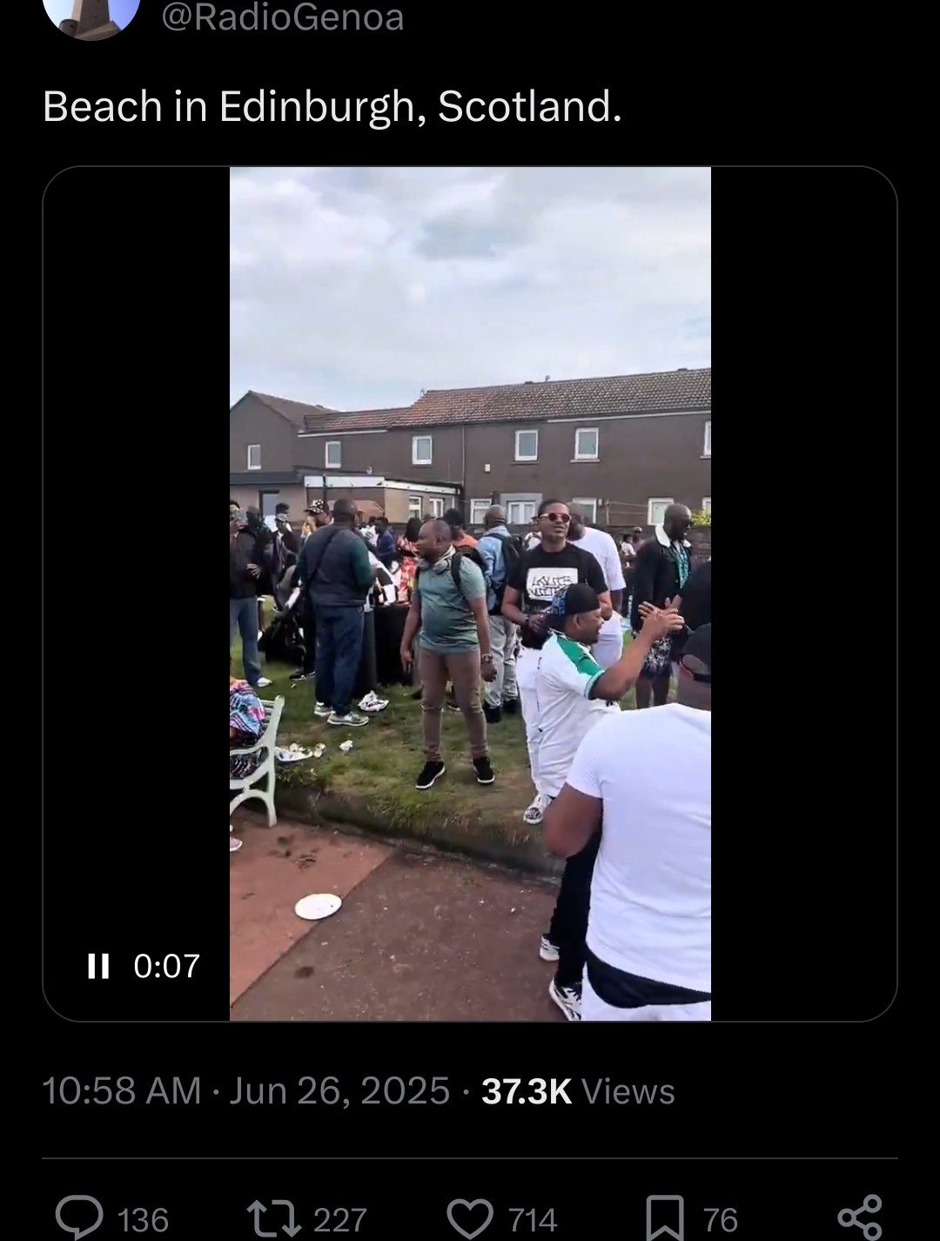Tap the repost arrows icon
This screenshot has height=1241, width=940.
[273, 1218]
